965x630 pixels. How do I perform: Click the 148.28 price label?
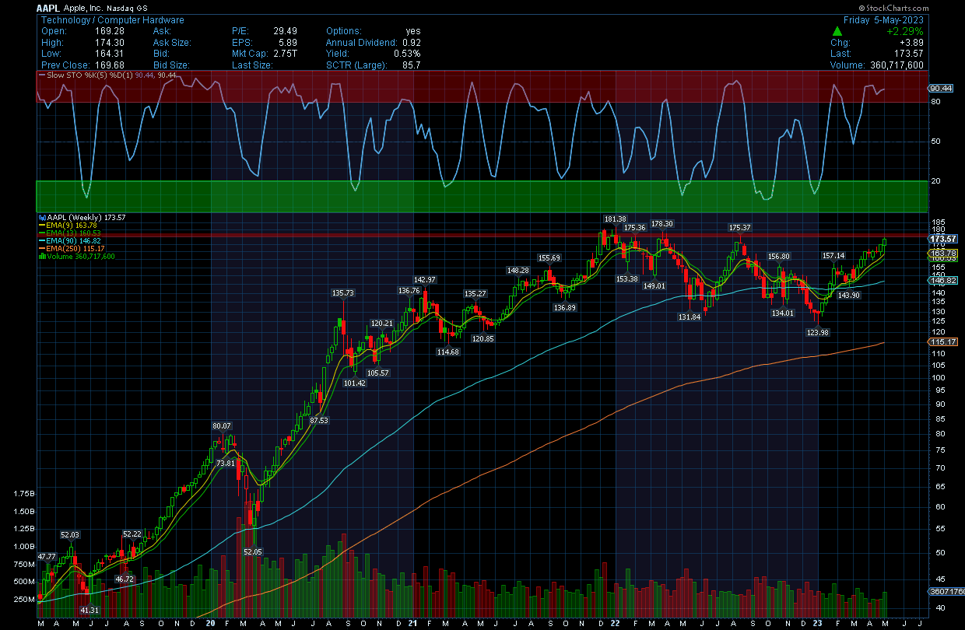[518, 271]
